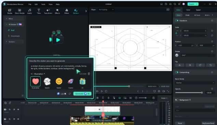
Task: Open the Blend Mode dropdown
Action: coord(195,83)
